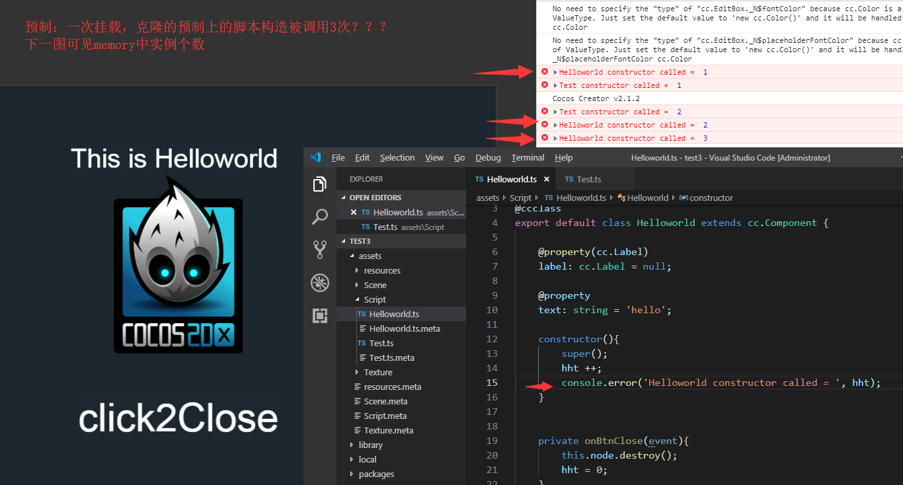Open the Help menu
The image size is (903, 485).
coord(563,158)
